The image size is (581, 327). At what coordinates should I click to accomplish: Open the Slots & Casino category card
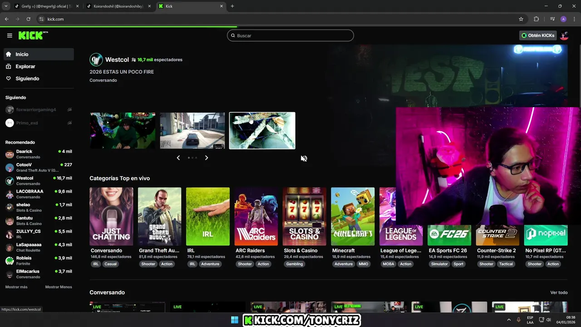[x=305, y=217]
